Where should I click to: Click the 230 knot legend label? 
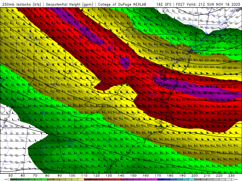tap(231, 176)
